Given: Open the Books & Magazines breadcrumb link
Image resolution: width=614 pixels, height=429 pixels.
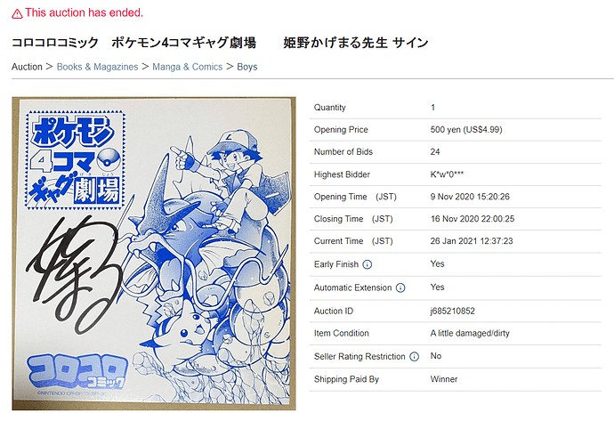Looking at the screenshot, I should (98, 67).
